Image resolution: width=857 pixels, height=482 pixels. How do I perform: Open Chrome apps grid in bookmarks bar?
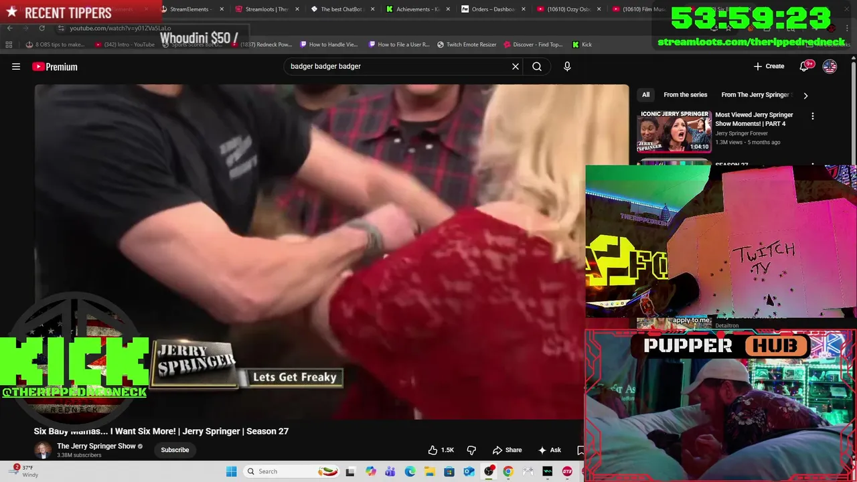click(x=9, y=44)
